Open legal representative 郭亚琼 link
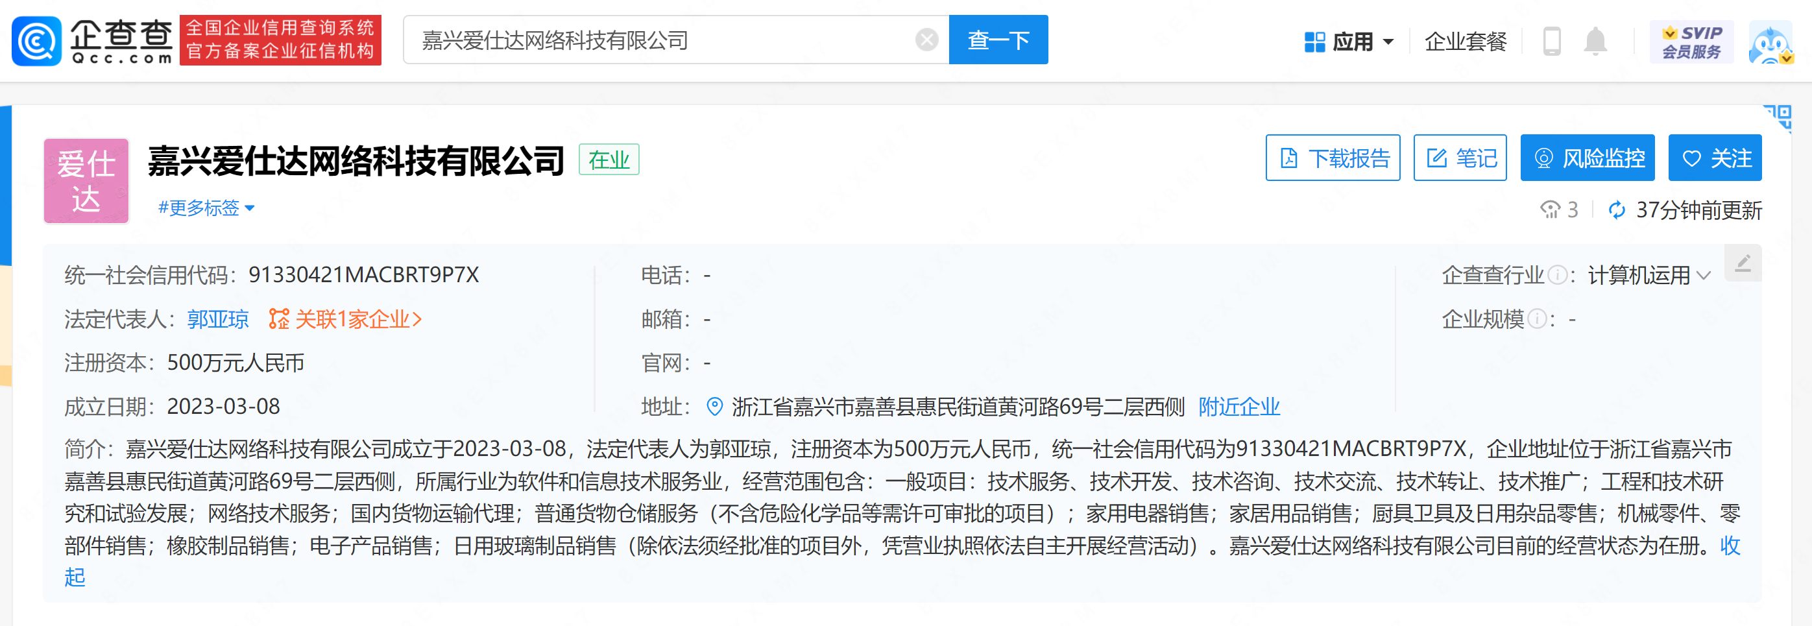1812x626 pixels. click(218, 319)
